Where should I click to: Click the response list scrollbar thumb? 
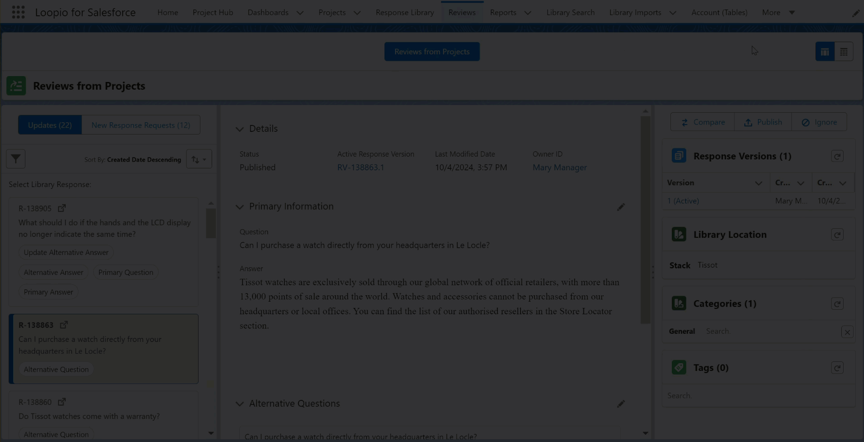[211, 223]
